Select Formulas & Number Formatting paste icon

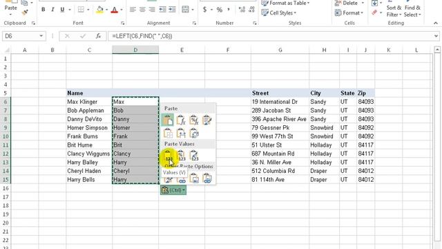pyautogui.click(x=194, y=120)
